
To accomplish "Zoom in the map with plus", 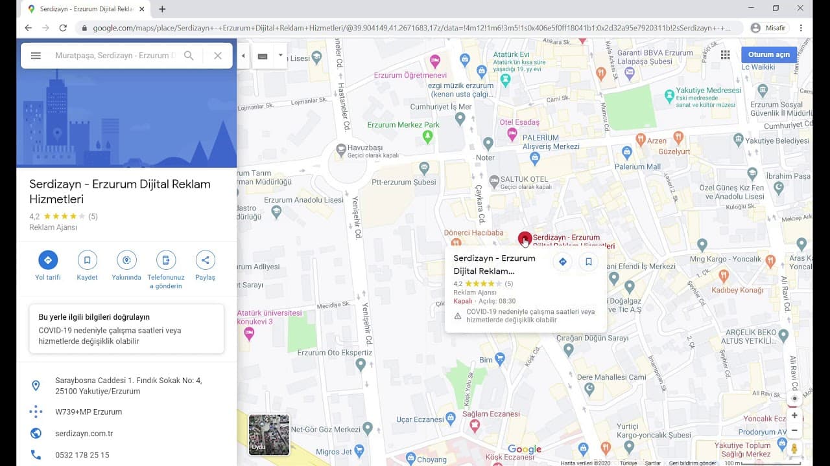I will point(794,416).
